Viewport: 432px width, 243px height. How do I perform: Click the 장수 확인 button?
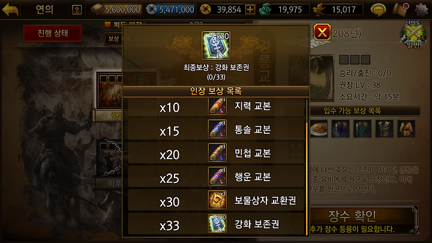click(x=352, y=216)
